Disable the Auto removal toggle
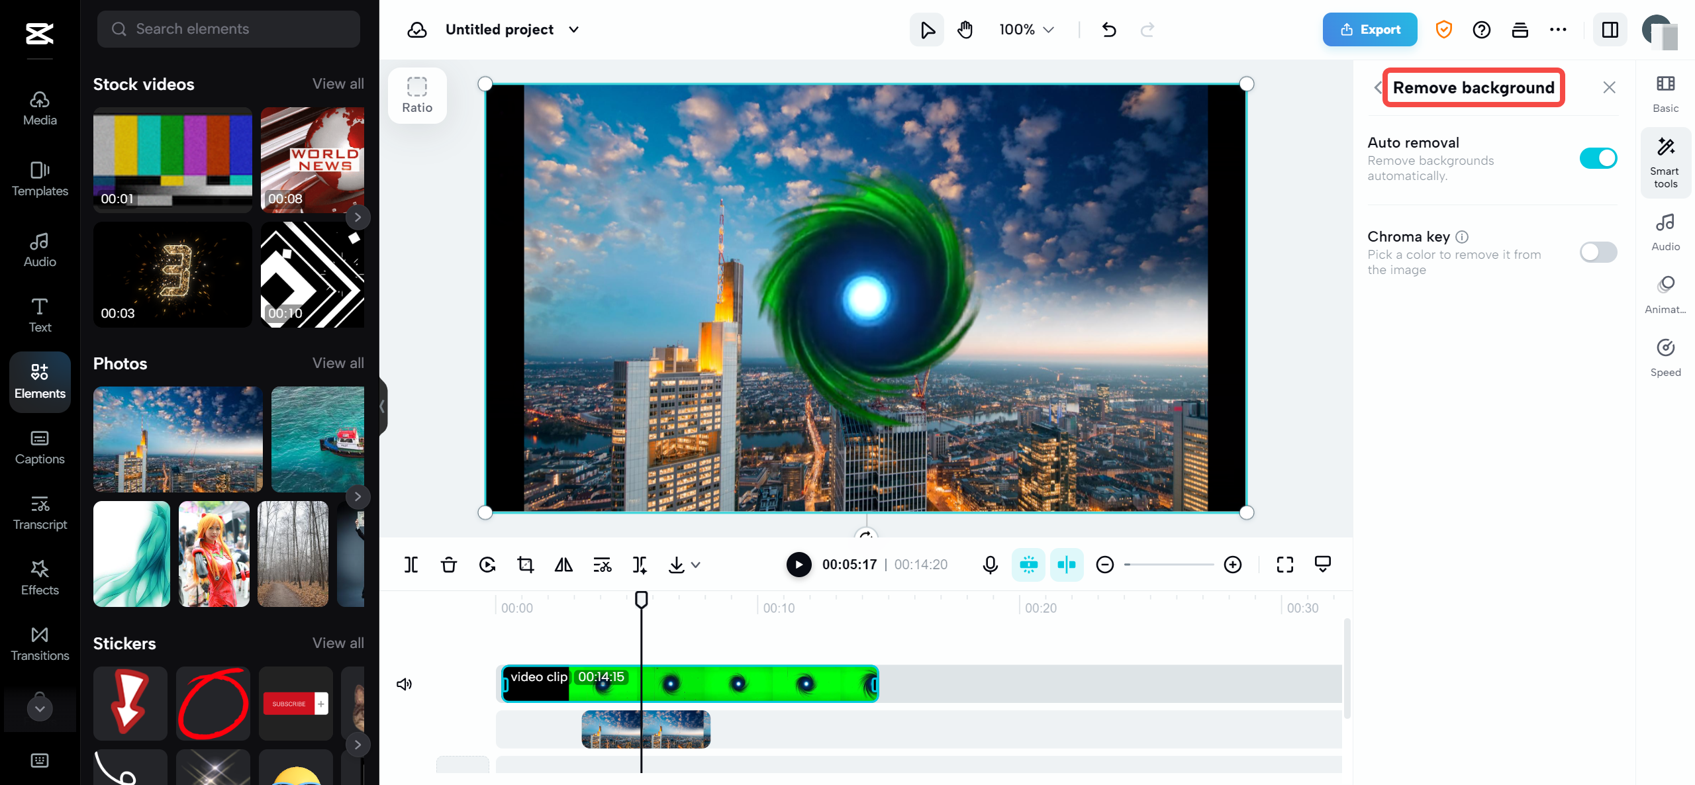Image resolution: width=1695 pixels, height=785 pixels. pos(1598,158)
